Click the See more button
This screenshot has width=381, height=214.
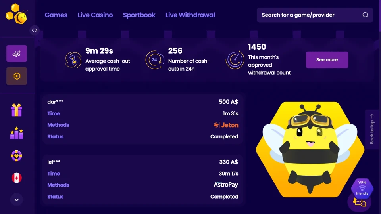point(327,60)
